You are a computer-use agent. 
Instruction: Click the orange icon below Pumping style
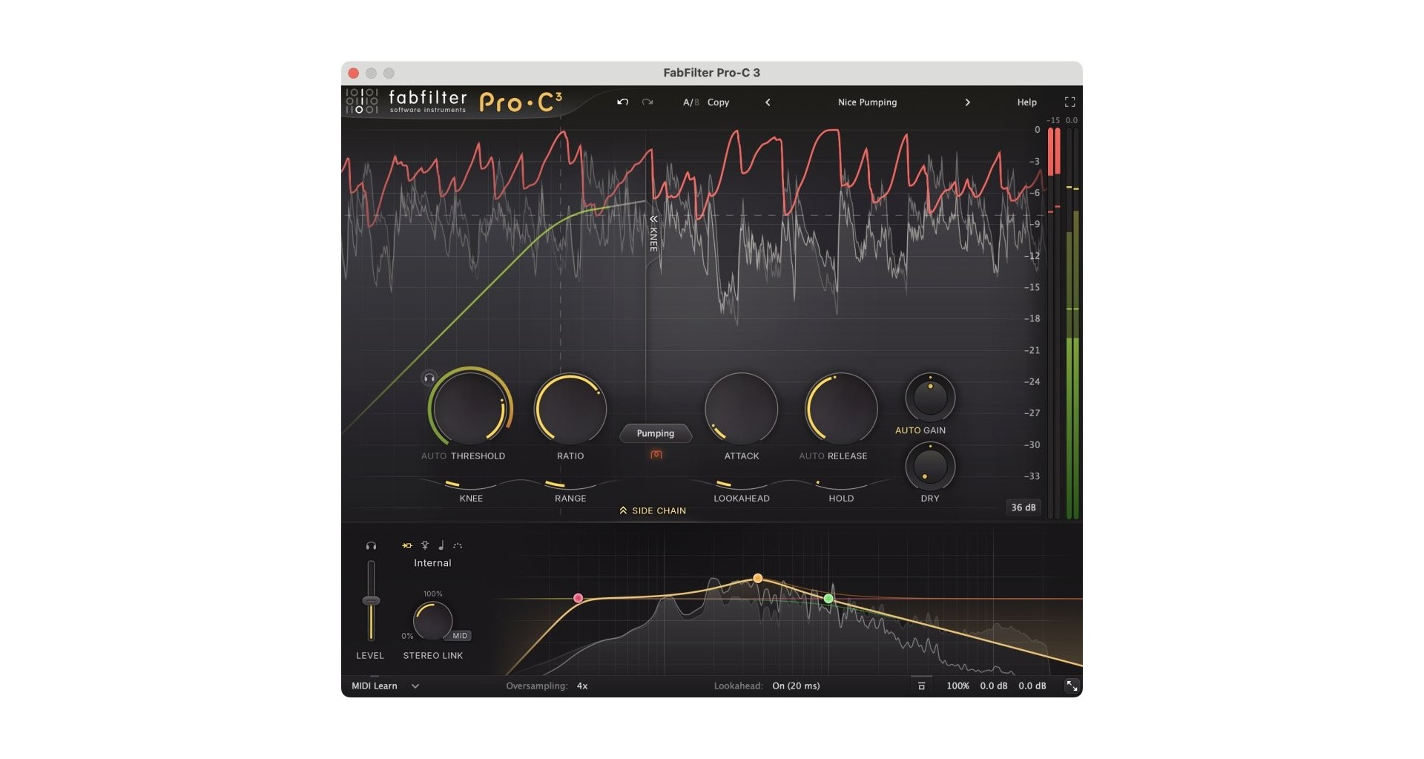(656, 454)
